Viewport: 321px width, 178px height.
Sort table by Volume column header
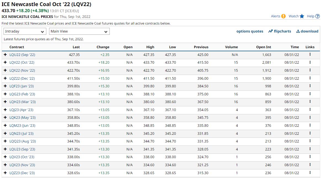tap(231, 47)
